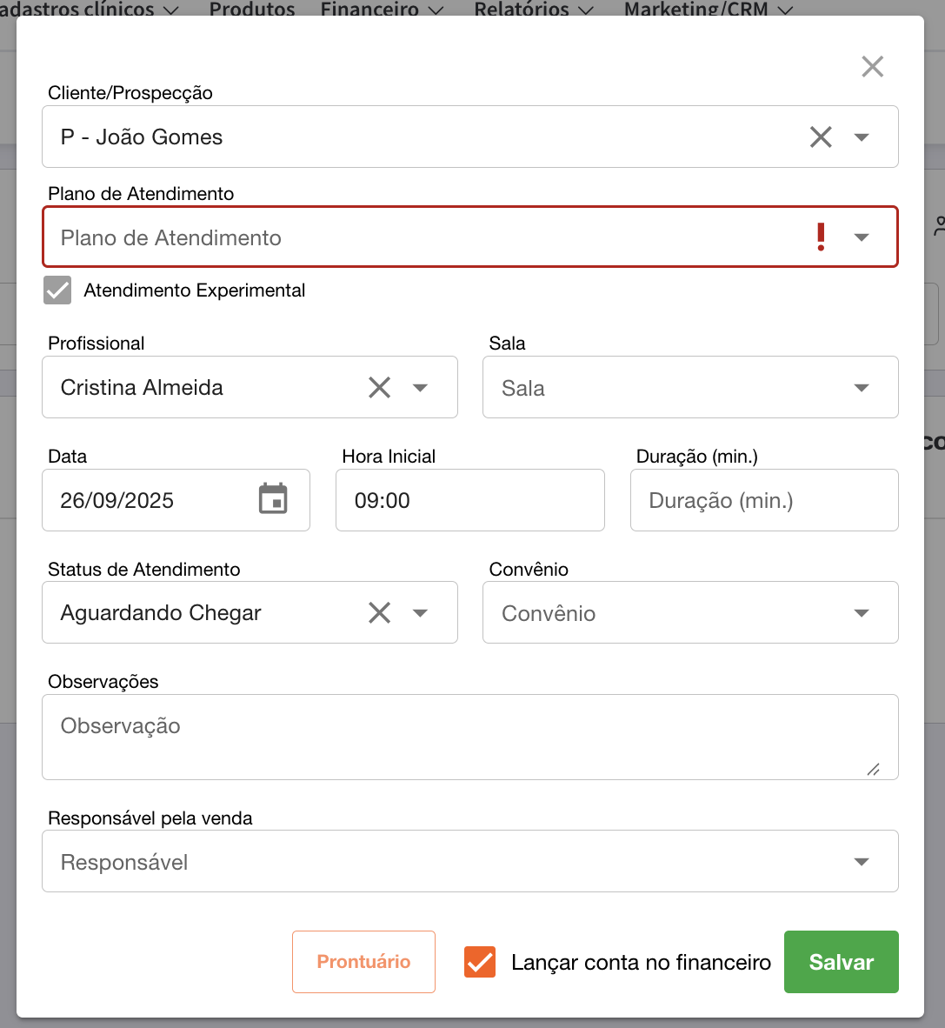This screenshot has width=945, height=1028.
Task: Click into the Observações text area
Action: (x=469, y=737)
